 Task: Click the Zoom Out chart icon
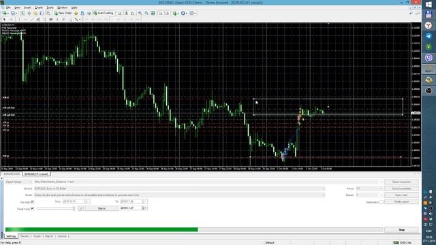[x=146, y=13]
